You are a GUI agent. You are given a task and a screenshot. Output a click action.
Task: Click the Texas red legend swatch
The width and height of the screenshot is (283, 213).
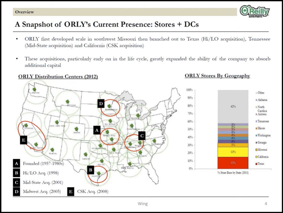tap(256, 164)
